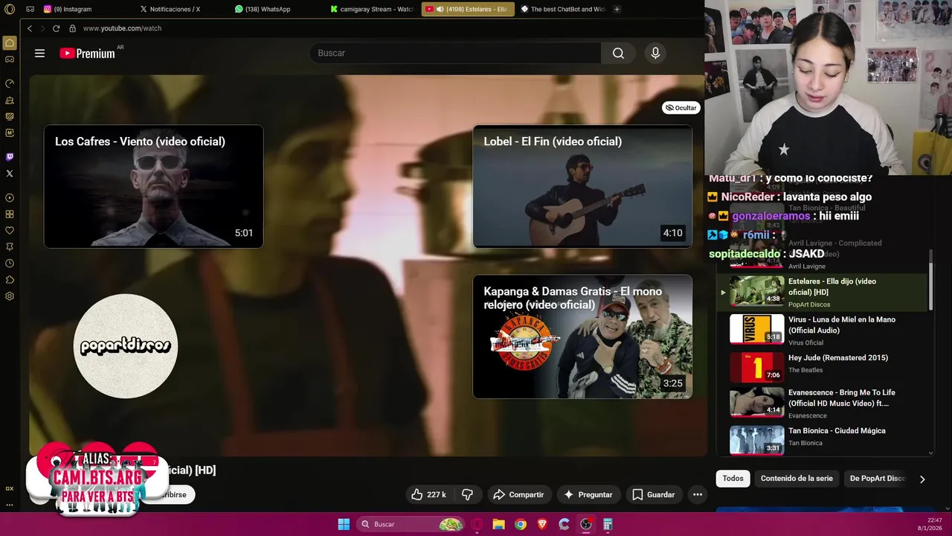The width and height of the screenshot is (952, 536).
Task: Open Kapanga & Damas Gratis end-screen video
Action: pos(582,336)
